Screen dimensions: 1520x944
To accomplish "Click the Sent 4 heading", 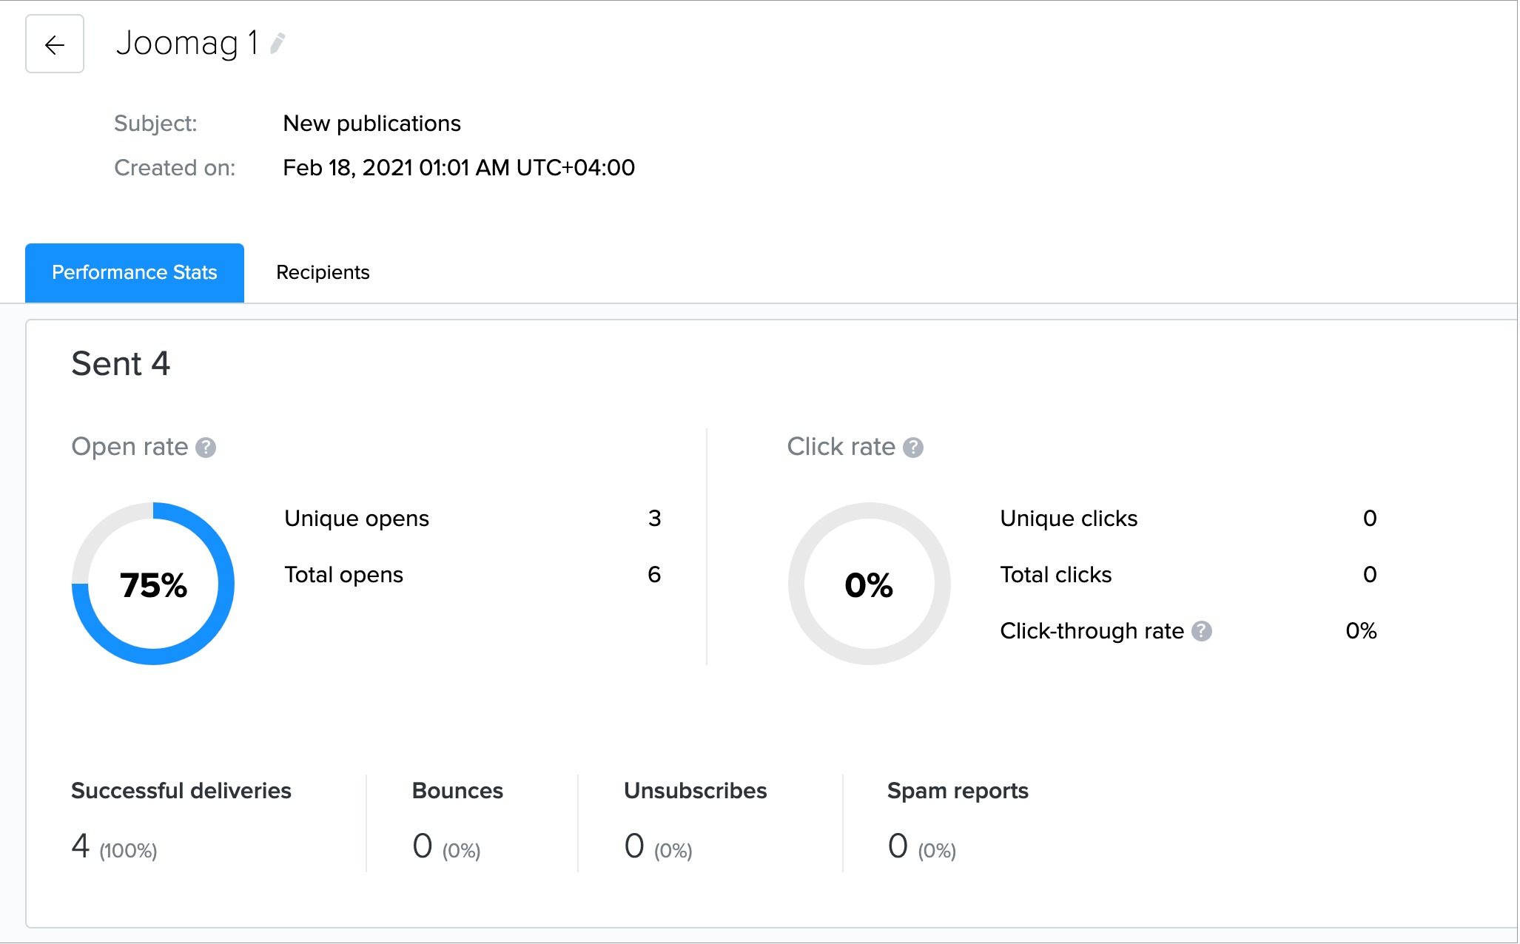I will pos(121,365).
